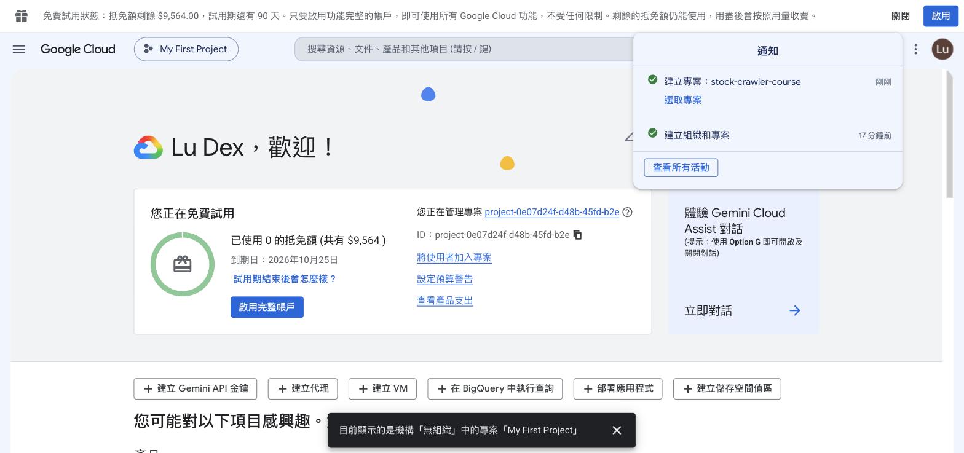Screen dimensions: 964x453
Task: Click 查看產品支出 link
Action: tap(445, 301)
